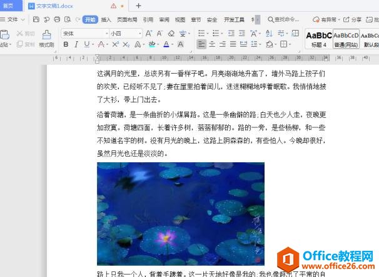The image size is (379, 277).
Task: Center align the paragraph
Action: (213, 44)
